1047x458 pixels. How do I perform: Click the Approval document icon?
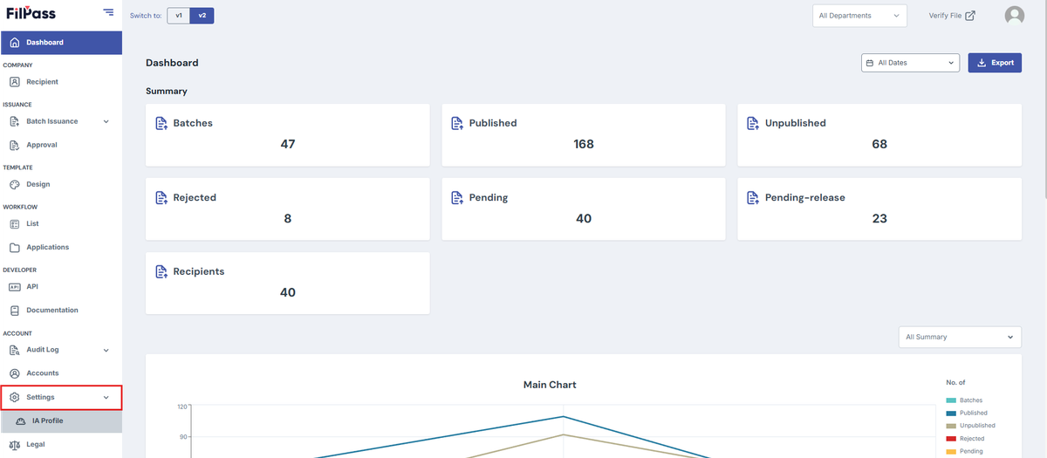coord(14,145)
